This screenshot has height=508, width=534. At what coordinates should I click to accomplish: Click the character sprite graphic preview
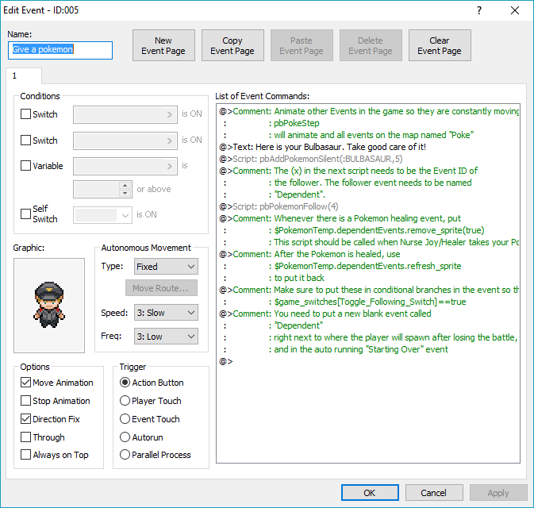click(x=48, y=305)
